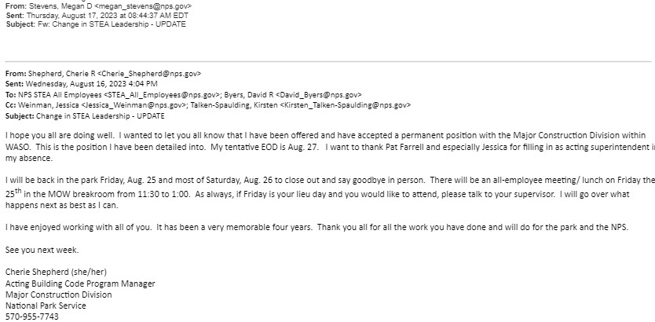The image size is (655, 322).
Task: Click the forwarded subject line text
Action: point(112,24)
